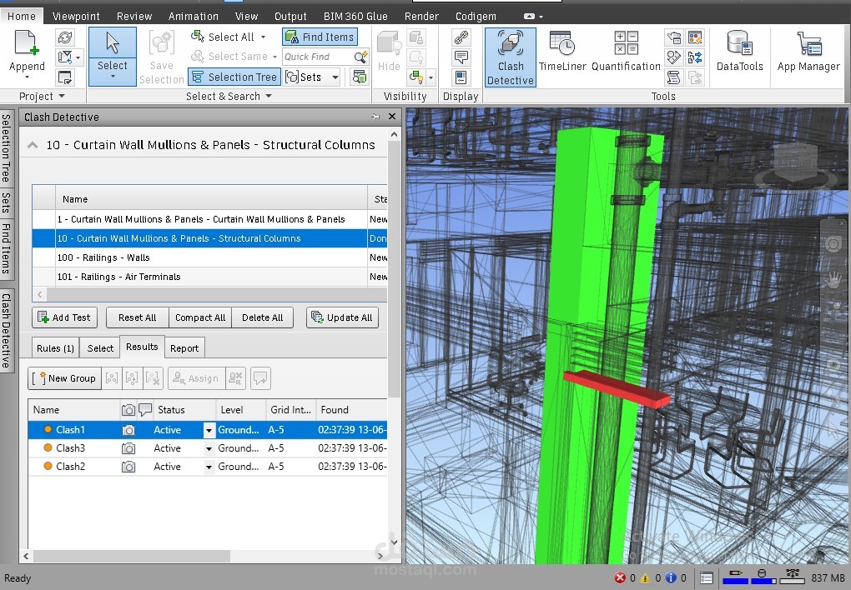851x590 pixels.
Task: Open the Viewpoint ribbon tab
Action: click(x=76, y=17)
